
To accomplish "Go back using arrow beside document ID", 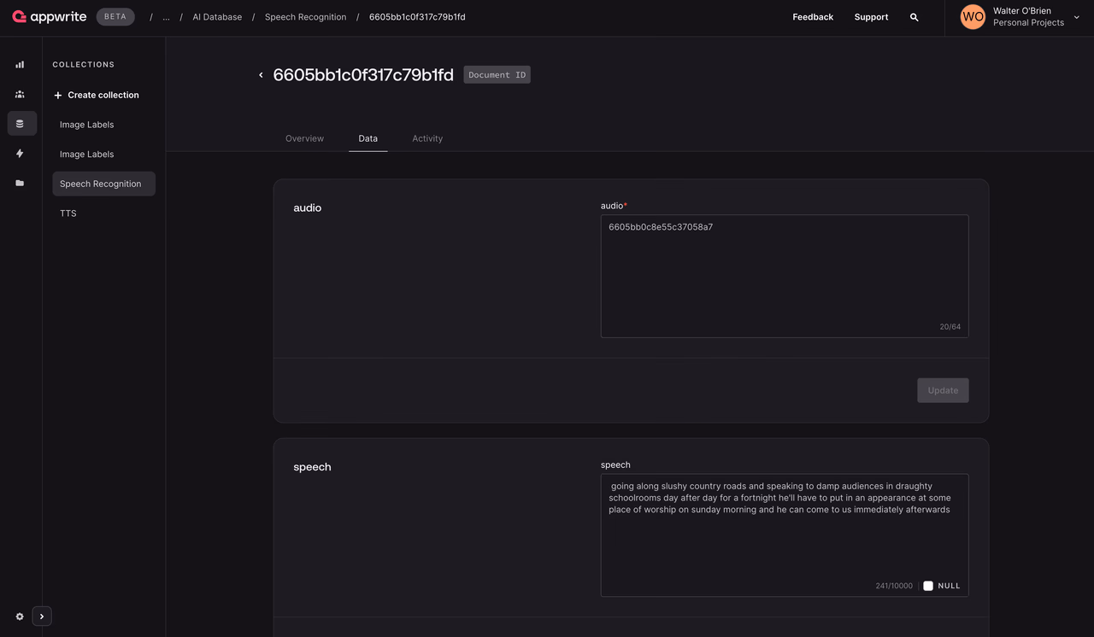I will tap(261, 75).
